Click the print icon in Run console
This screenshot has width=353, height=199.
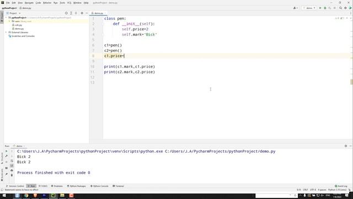[12, 170]
